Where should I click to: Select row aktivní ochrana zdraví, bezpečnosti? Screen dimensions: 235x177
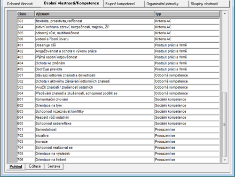(x=118, y=27)
